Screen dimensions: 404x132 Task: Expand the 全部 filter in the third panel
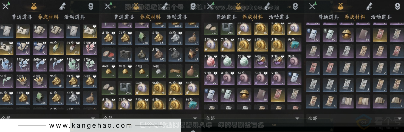(252, 118)
